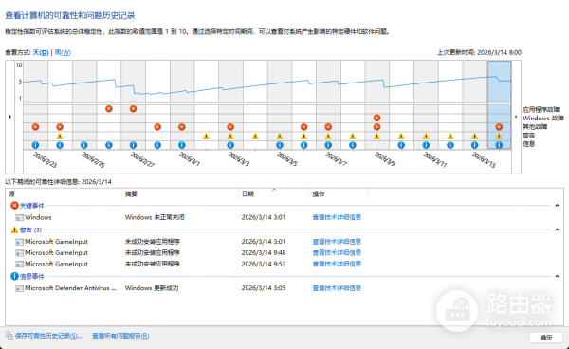Open technical details for the GameInput 9:48 row

point(337,253)
